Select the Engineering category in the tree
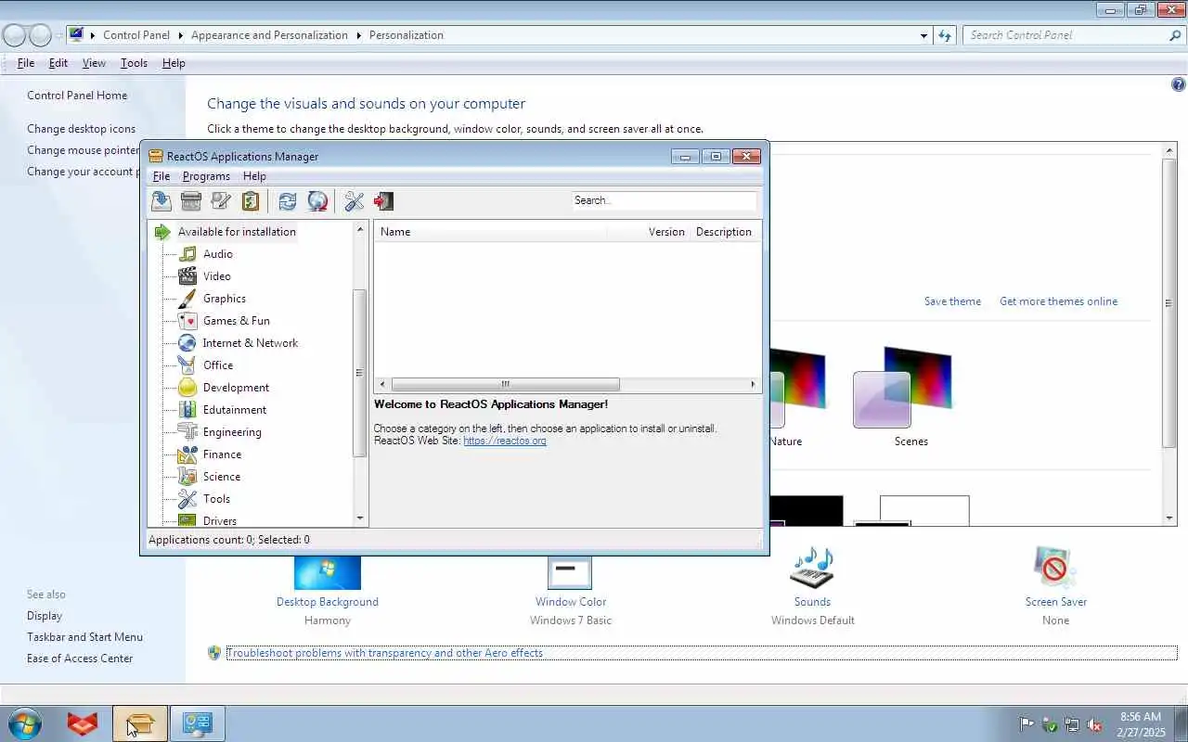This screenshot has height=742, width=1188. pyautogui.click(x=232, y=432)
